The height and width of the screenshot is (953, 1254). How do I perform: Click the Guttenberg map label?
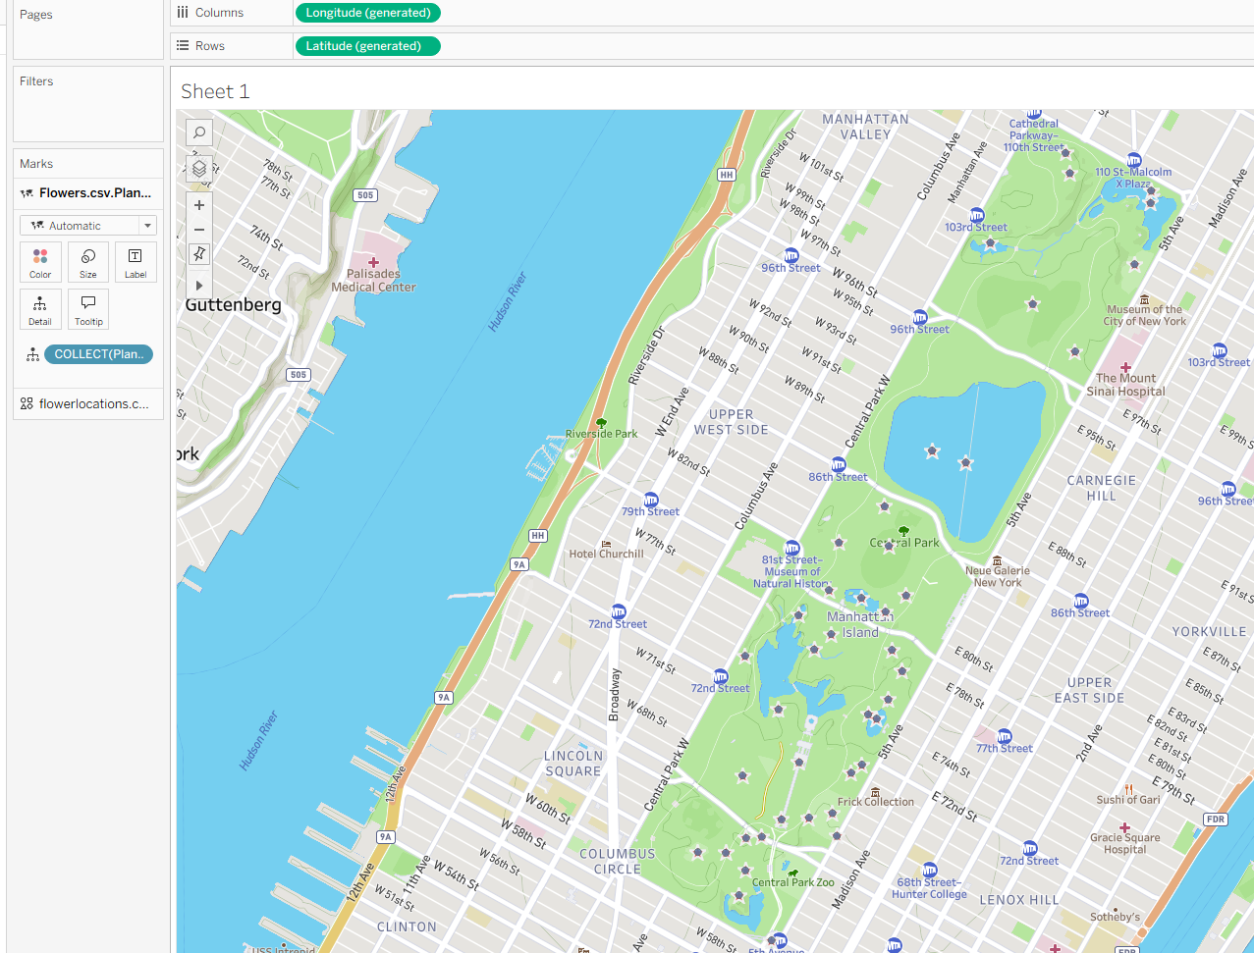(x=234, y=305)
